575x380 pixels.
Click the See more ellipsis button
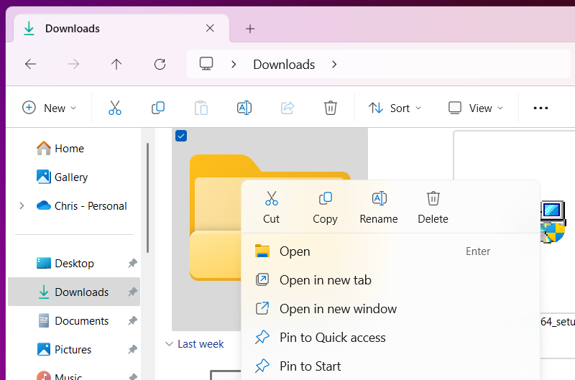540,108
